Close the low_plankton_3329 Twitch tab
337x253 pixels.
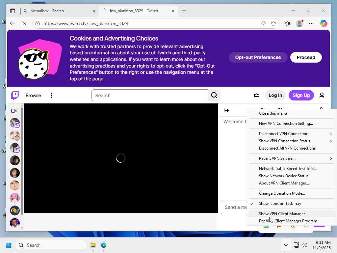click(x=173, y=11)
